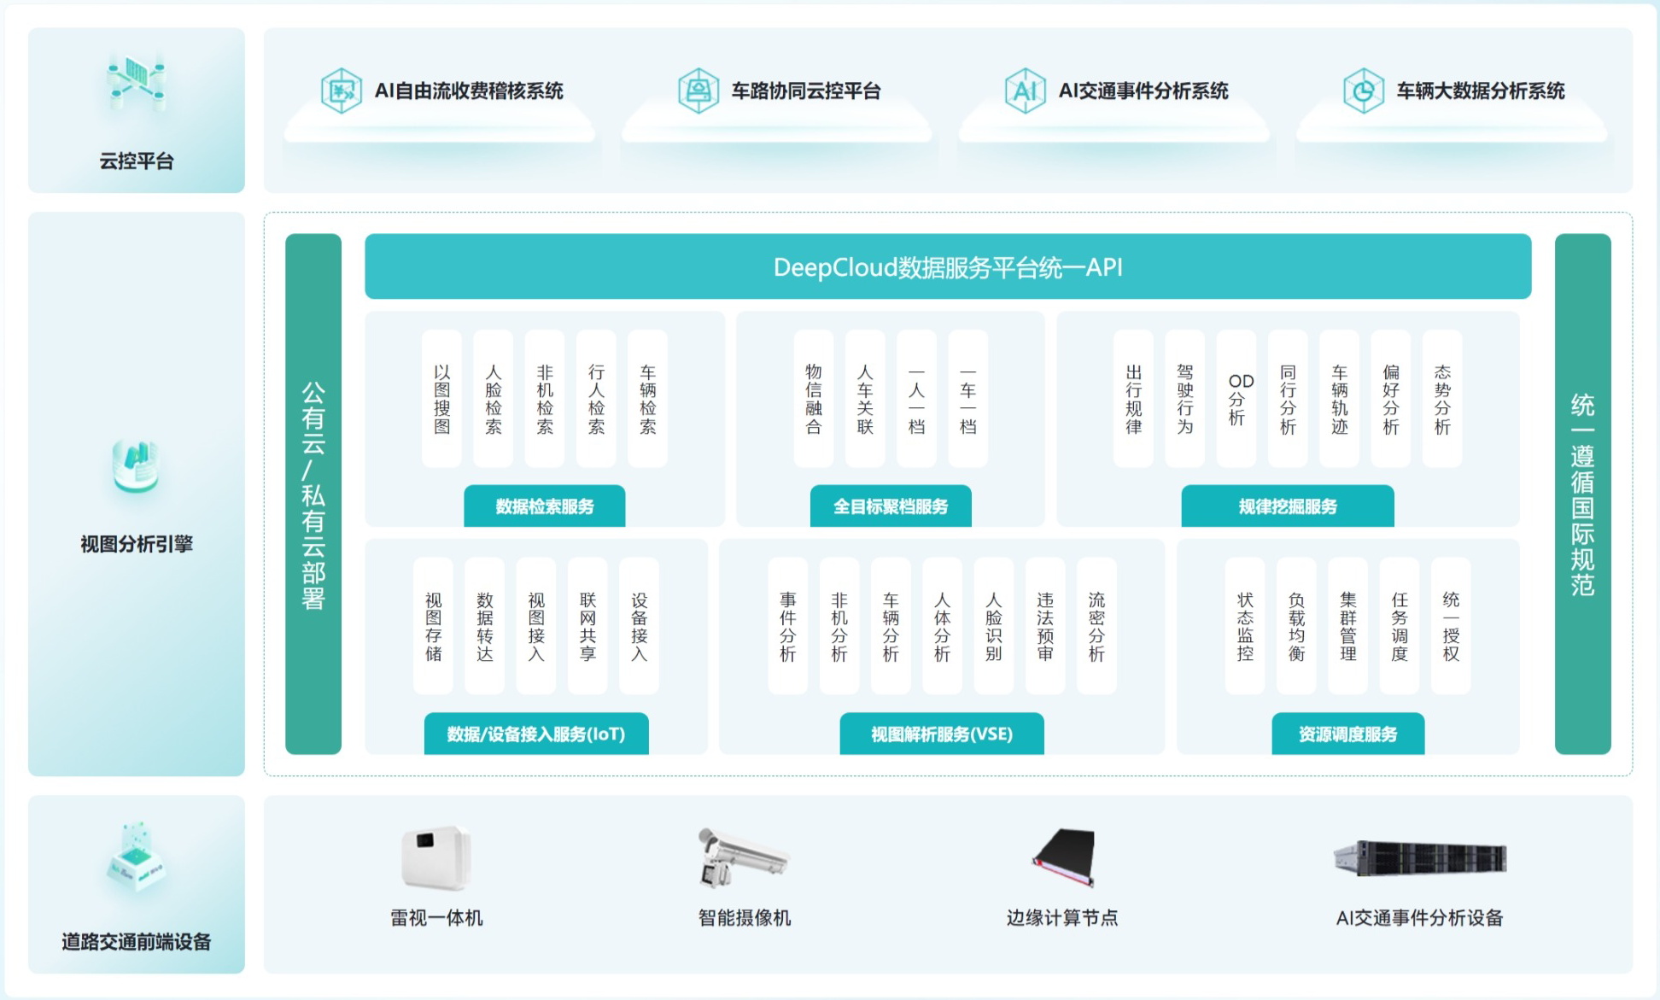Click the 规律挖掘服务 label
Image resolution: width=1660 pixels, height=1000 pixels.
point(1287,506)
